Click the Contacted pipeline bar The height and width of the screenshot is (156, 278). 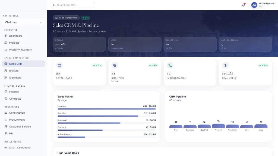(190, 126)
